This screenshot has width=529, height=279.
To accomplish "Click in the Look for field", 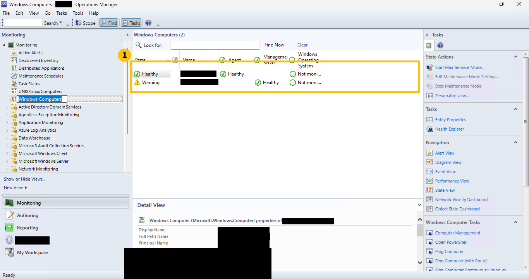I will click(x=215, y=45).
